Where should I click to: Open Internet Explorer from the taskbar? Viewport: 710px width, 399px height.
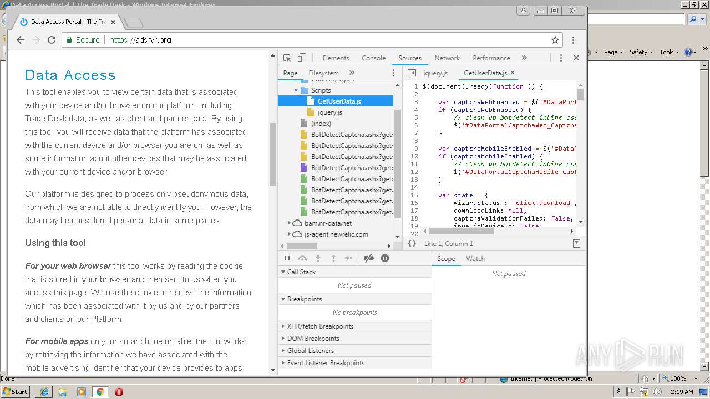[44, 392]
